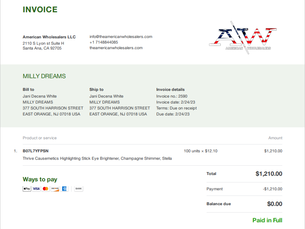This screenshot has width=305, height=229.
Task: Click the Paid in Full status
Action: [267, 220]
